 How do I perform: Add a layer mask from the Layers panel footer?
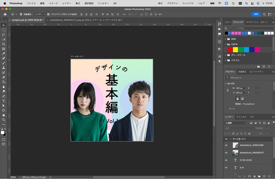(249, 176)
